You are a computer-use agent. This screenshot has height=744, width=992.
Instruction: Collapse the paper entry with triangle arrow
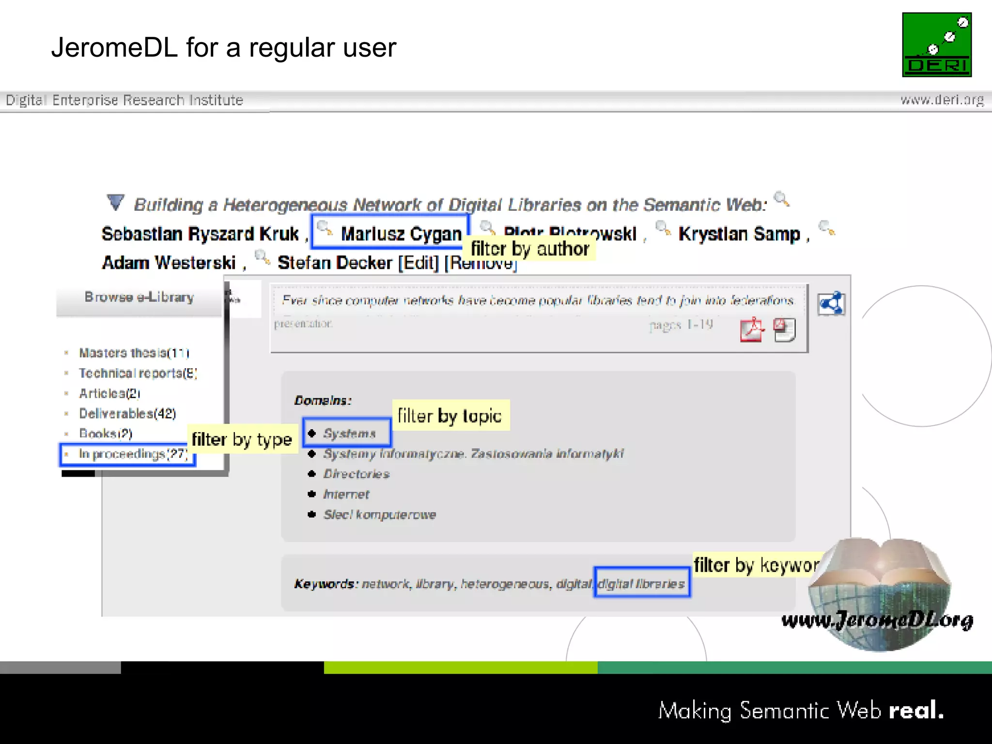coord(115,202)
